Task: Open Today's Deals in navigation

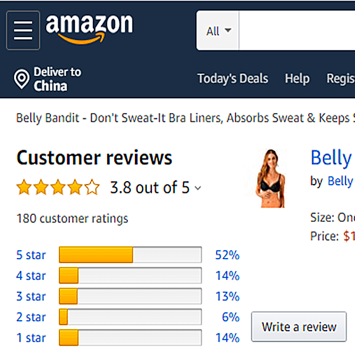Action: point(233,79)
